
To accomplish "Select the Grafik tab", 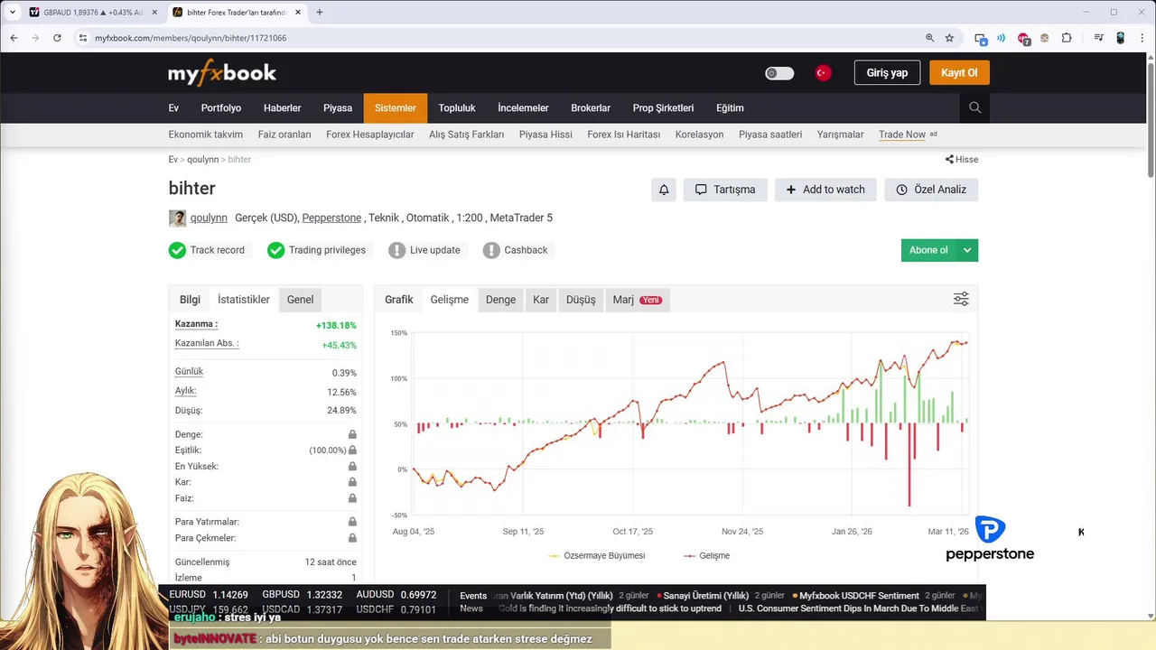I will pyautogui.click(x=399, y=300).
